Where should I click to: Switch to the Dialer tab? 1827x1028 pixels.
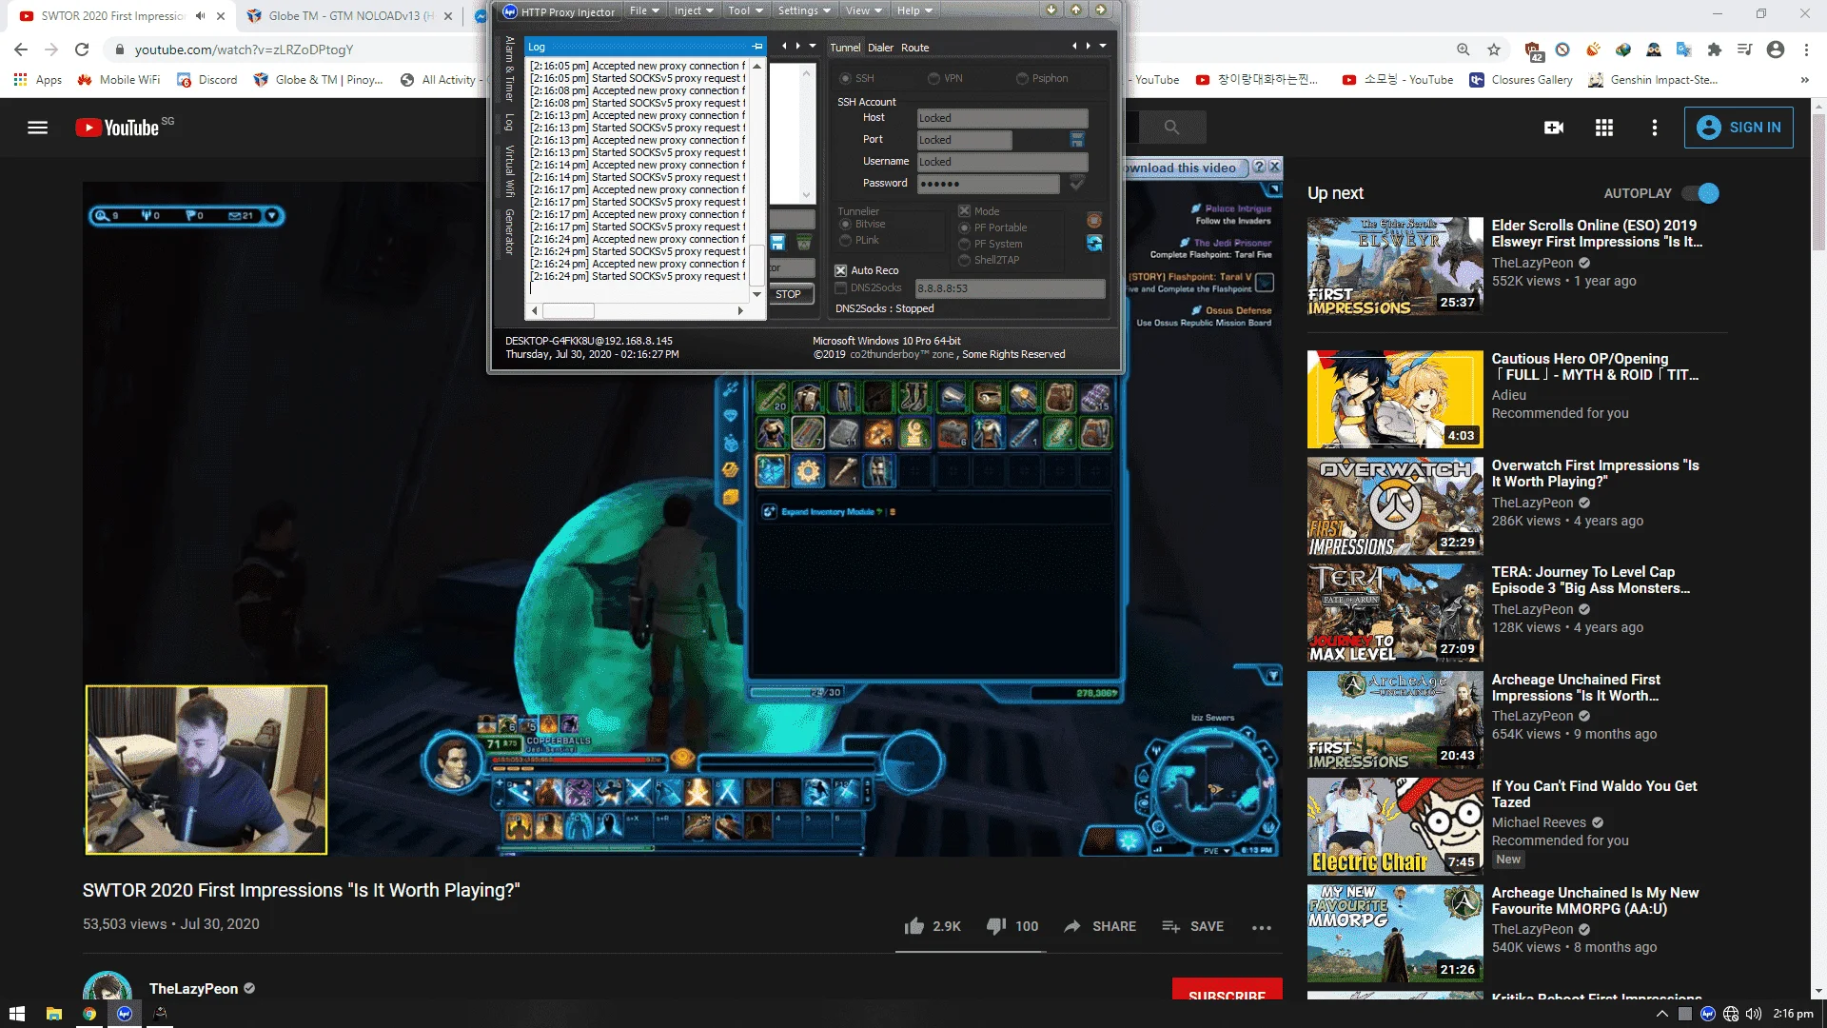click(881, 48)
